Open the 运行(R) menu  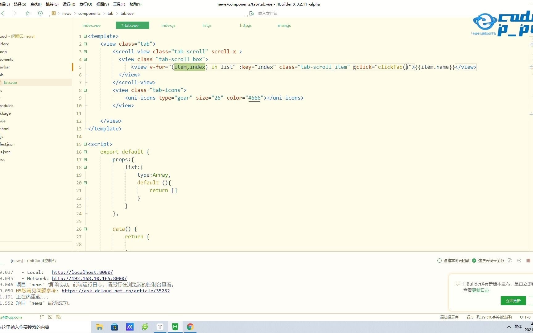[x=69, y=4]
